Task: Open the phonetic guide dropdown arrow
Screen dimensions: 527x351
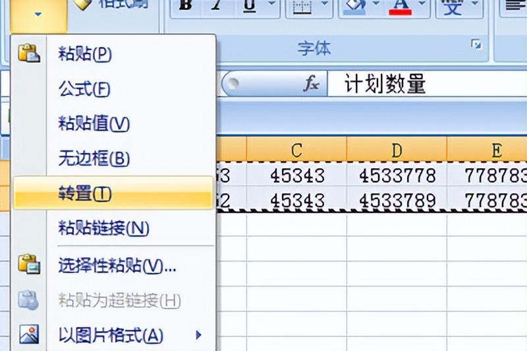Action: [474, 4]
